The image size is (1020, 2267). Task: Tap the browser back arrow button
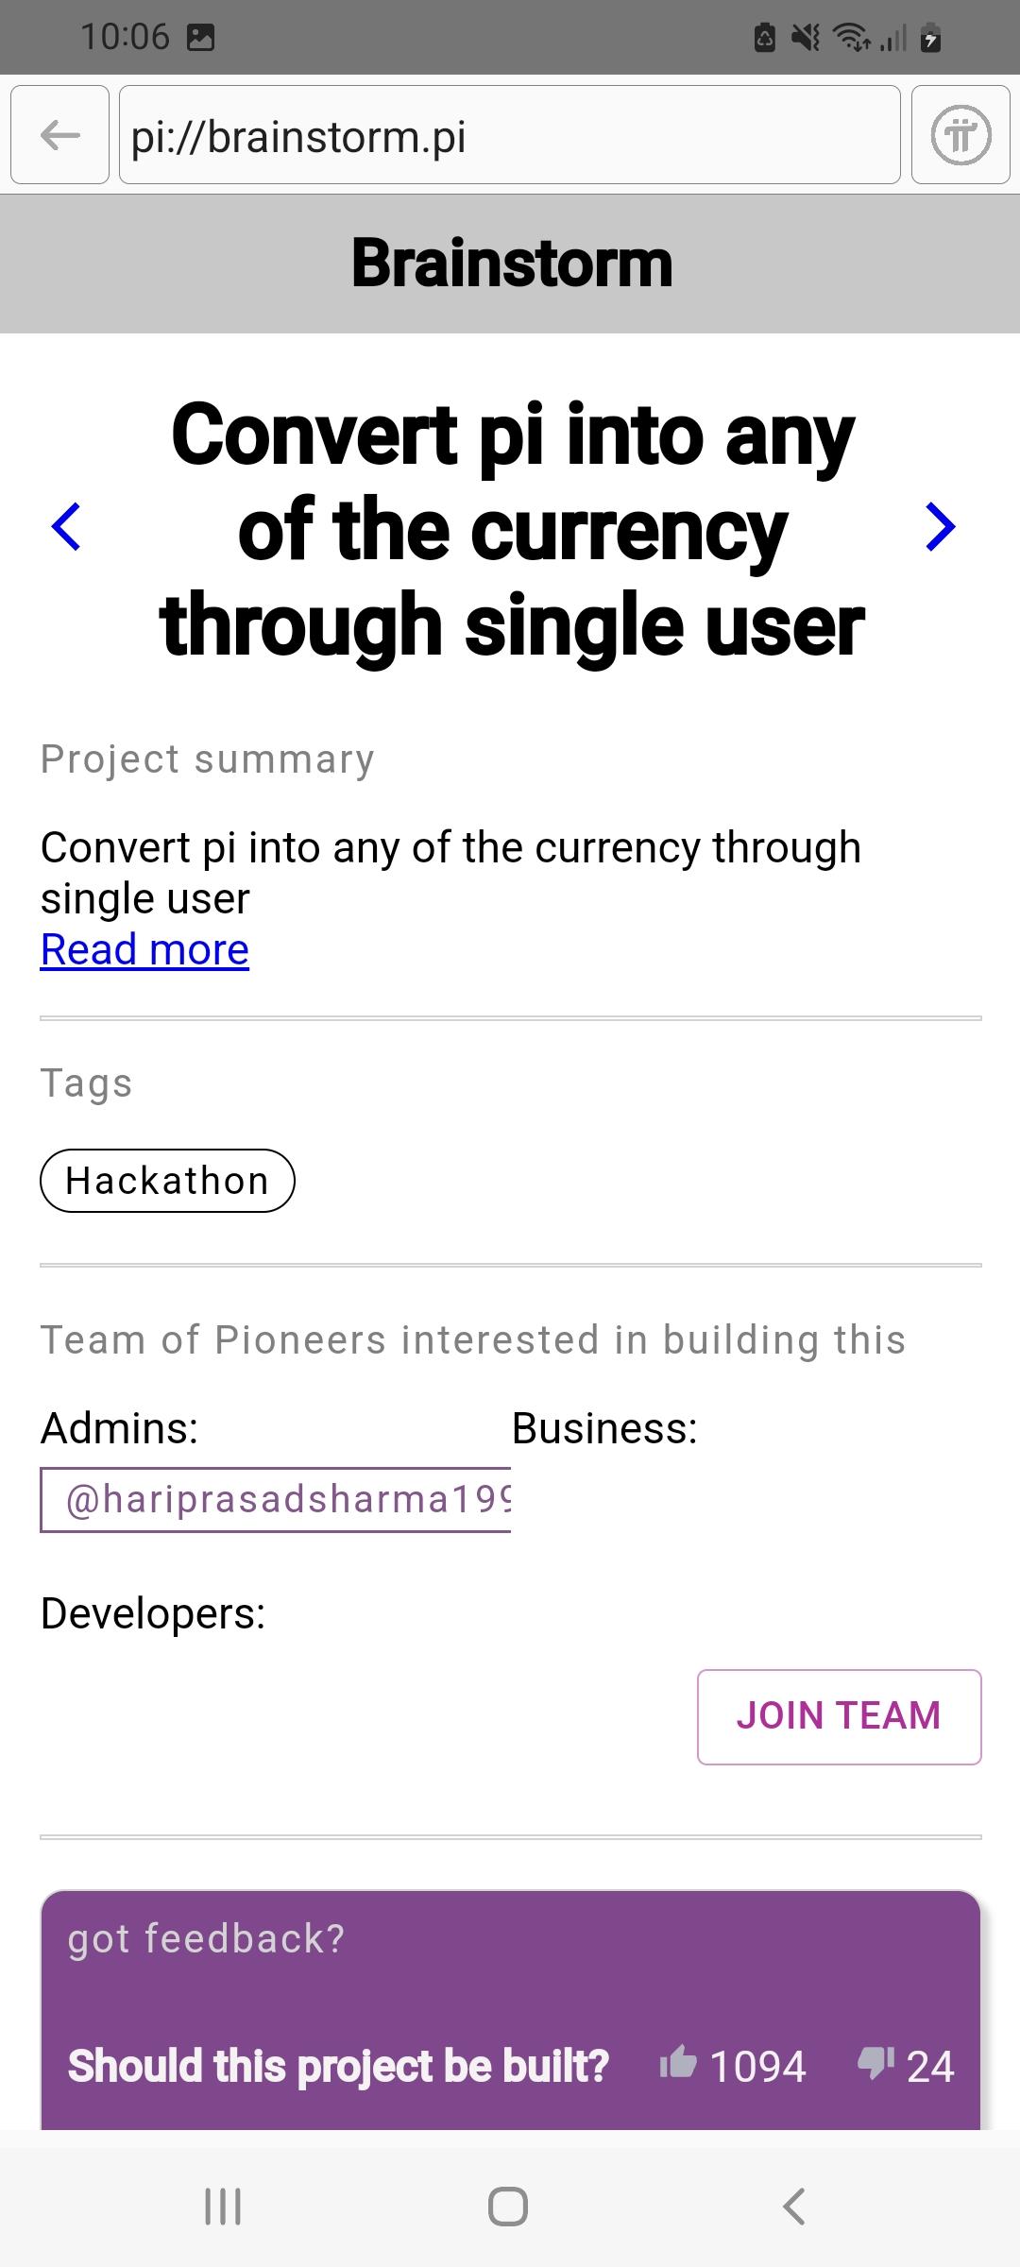(x=60, y=135)
